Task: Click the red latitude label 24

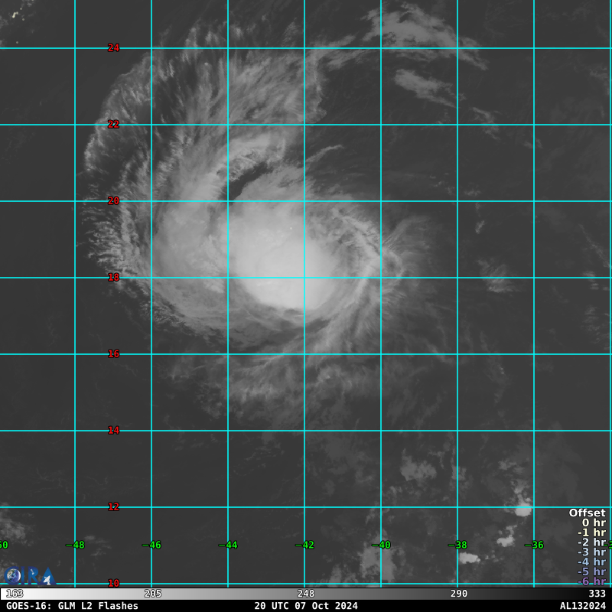Action: pyautogui.click(x=113, y=48)
